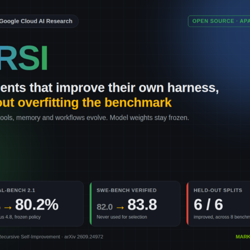This screenshot has width=250, height=250.
Task: Click subtitle 'Model weights stay frozen.'
Action: 149,118
